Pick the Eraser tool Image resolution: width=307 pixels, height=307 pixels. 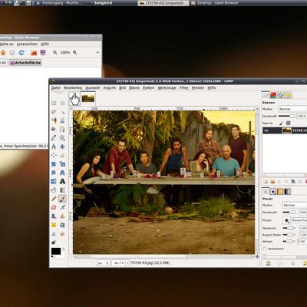[54, 207]
